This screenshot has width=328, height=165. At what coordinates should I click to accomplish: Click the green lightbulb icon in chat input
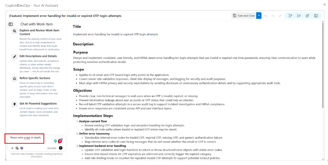[55, 141]
